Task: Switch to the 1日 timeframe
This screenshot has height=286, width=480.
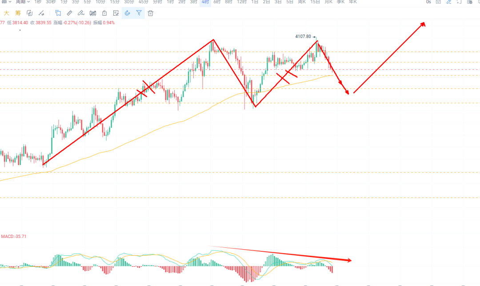Action: [x=255, y=2]
